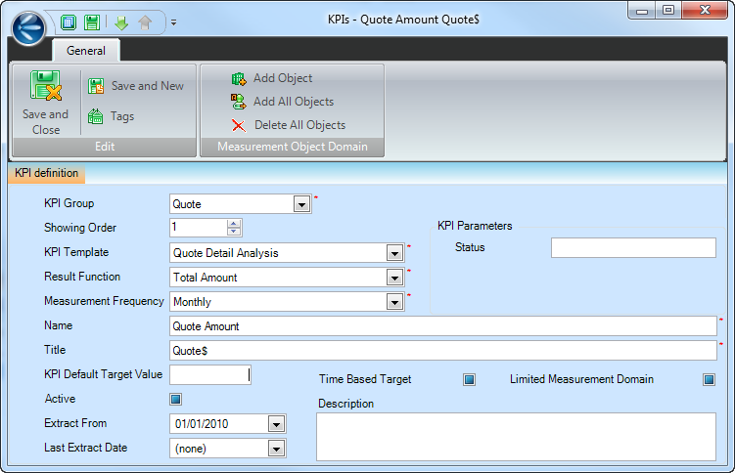
Task: Increase the Showing Order value
Action: 234,223
